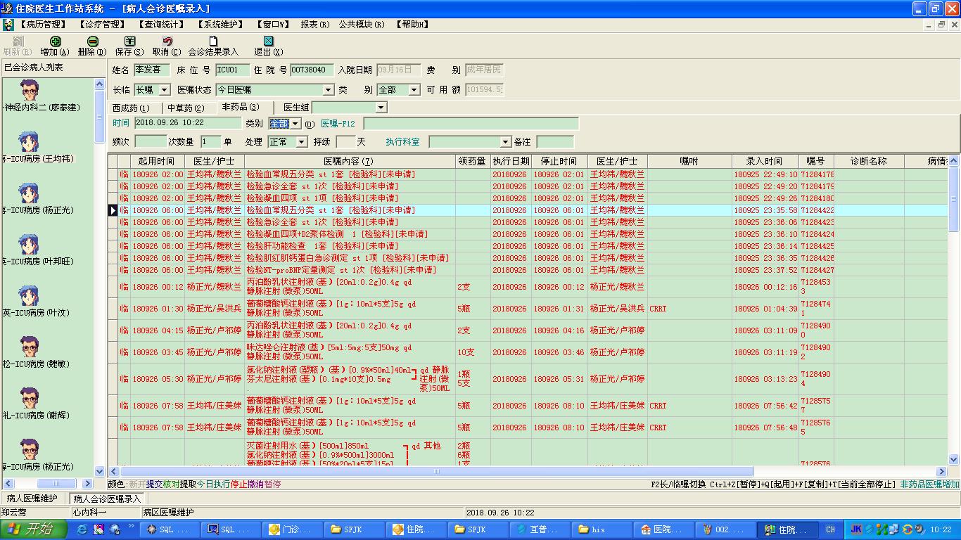Click the JK tray icon

(856, 529)
